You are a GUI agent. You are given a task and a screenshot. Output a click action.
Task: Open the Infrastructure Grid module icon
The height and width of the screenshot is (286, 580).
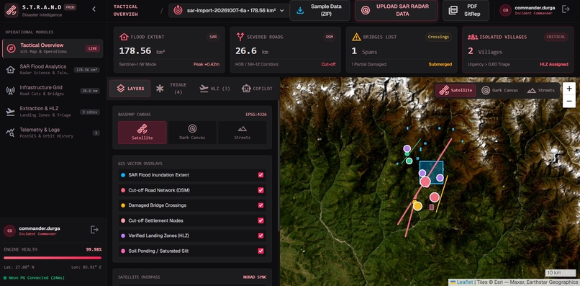tap(10, 90)
